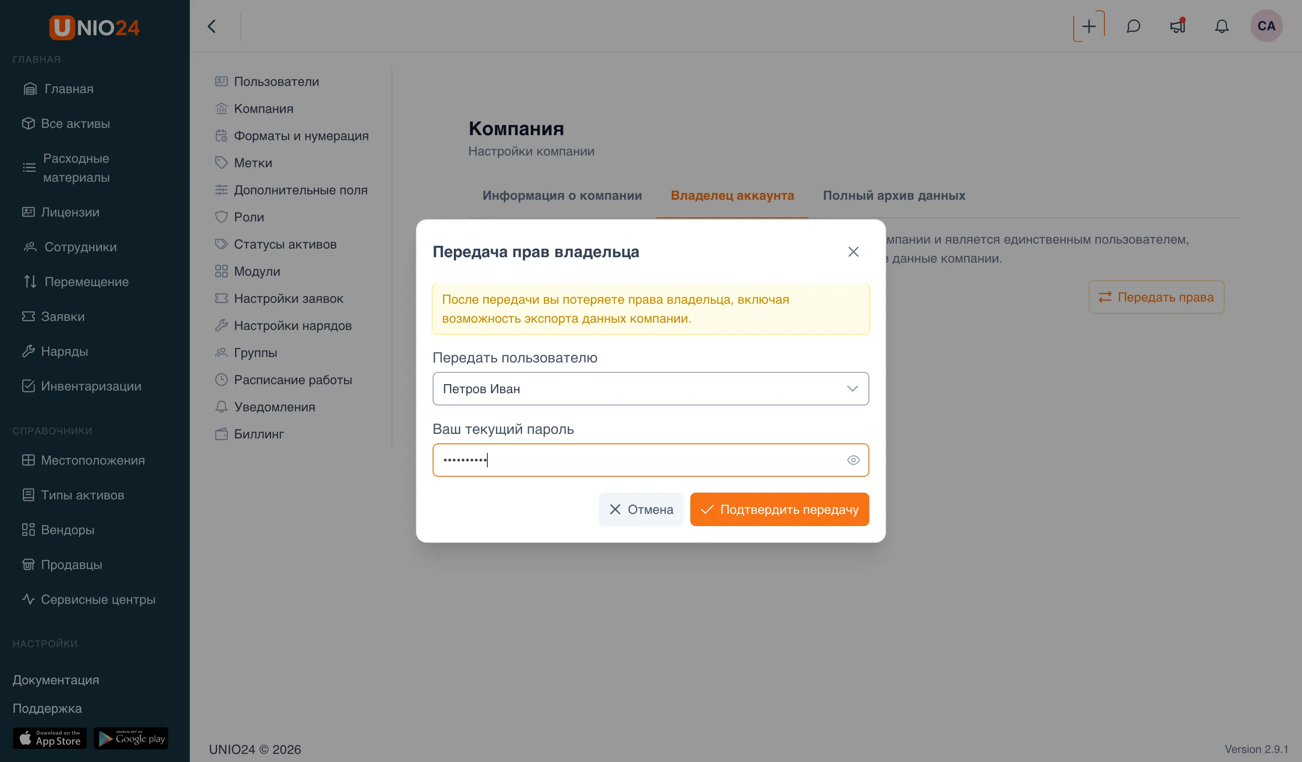
Task: Click the Настройки нарядов wrench icon
Action: coord(221,325)
